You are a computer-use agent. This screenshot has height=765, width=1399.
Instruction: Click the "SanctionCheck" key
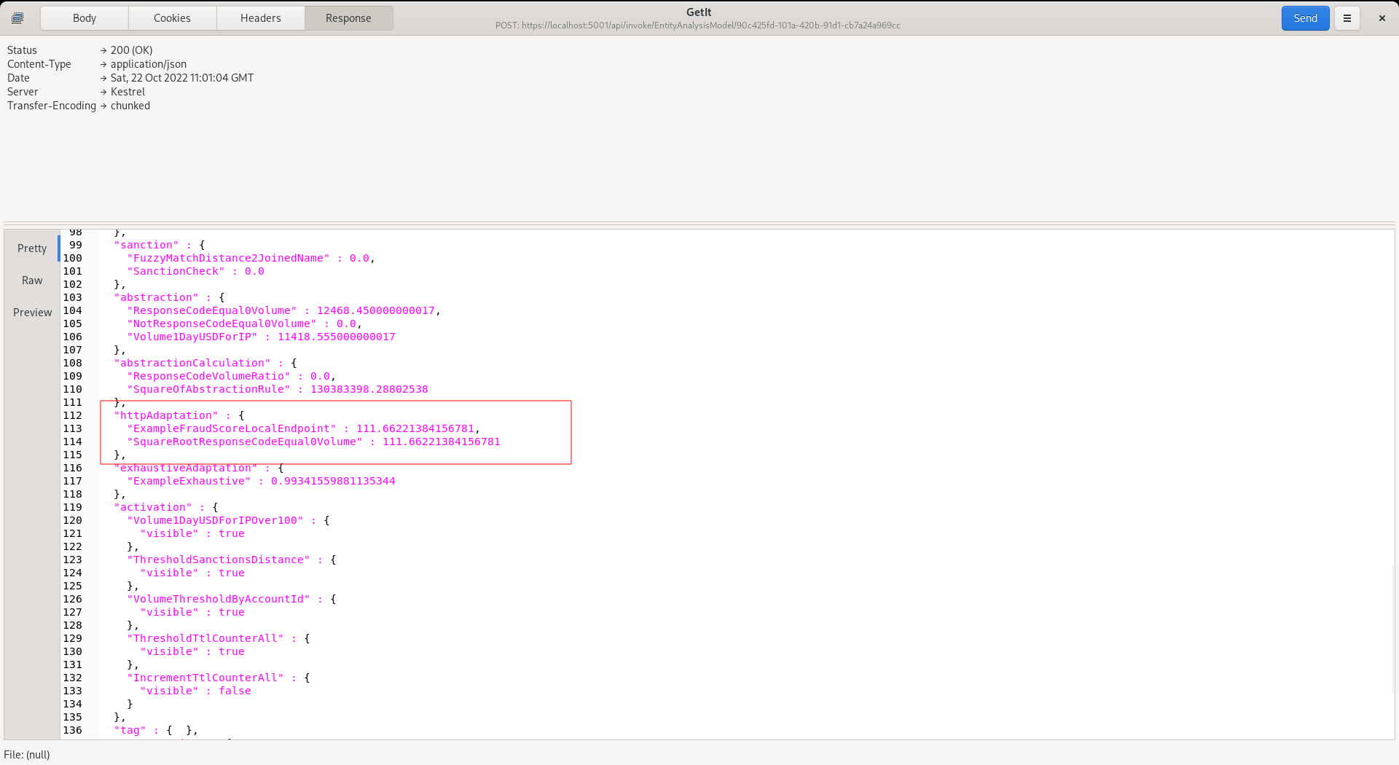(176, 272)
